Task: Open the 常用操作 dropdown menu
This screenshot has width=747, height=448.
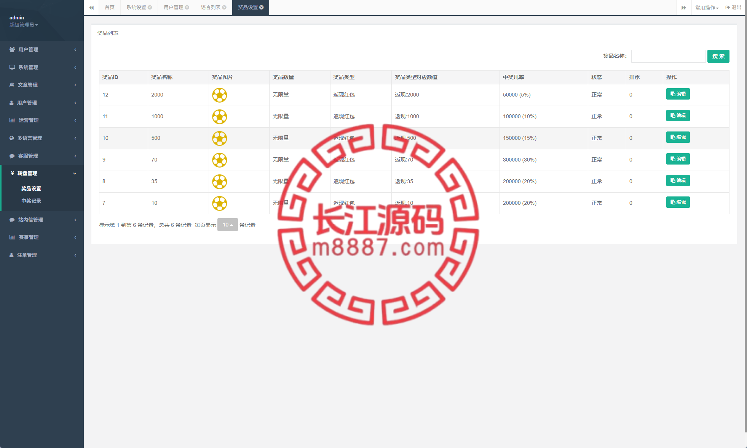Action: click(707, 8)
